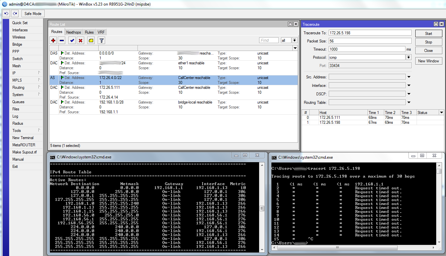Open the 'all' filter dropdown in Route List

pyautogui.click(x=294, y=40)
